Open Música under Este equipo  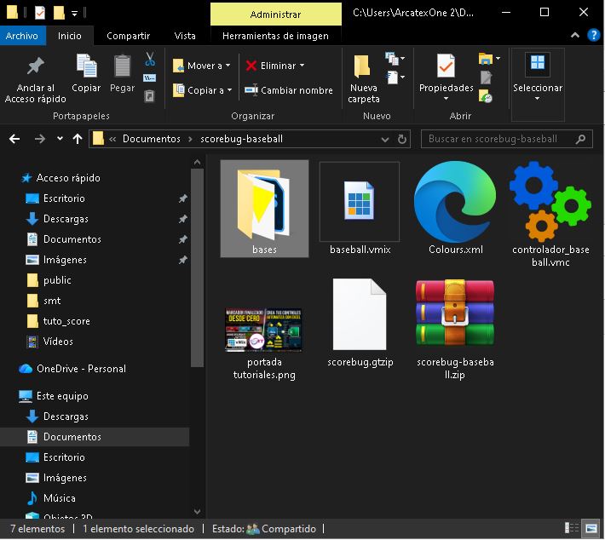pos(60,498)
